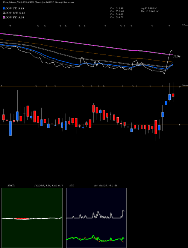Click the magenta DOW PT legend swatch

[x=4, y=18]
